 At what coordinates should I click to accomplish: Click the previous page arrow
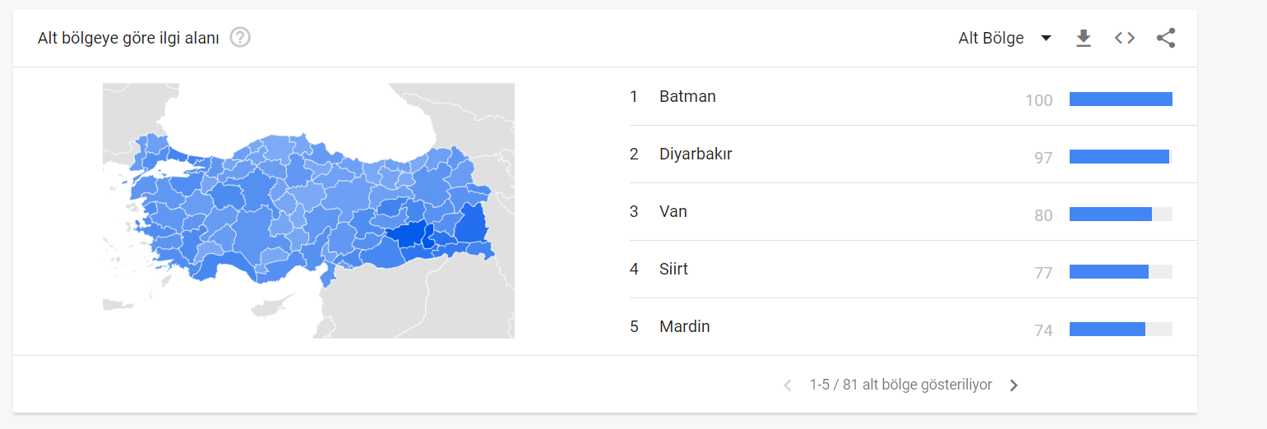click(788, 385)
